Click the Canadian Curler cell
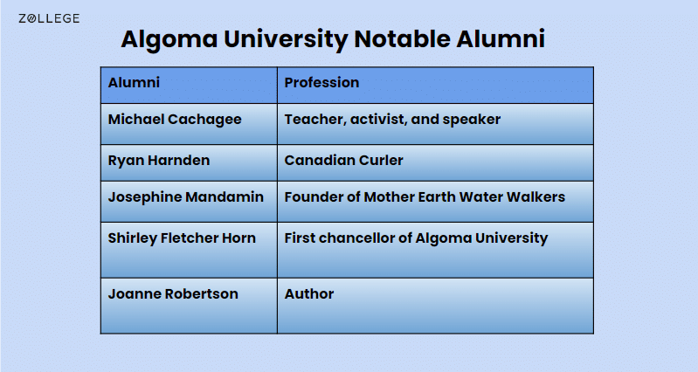Image resolution: width=698 pixels, height=372 pixels. point(435,162)
